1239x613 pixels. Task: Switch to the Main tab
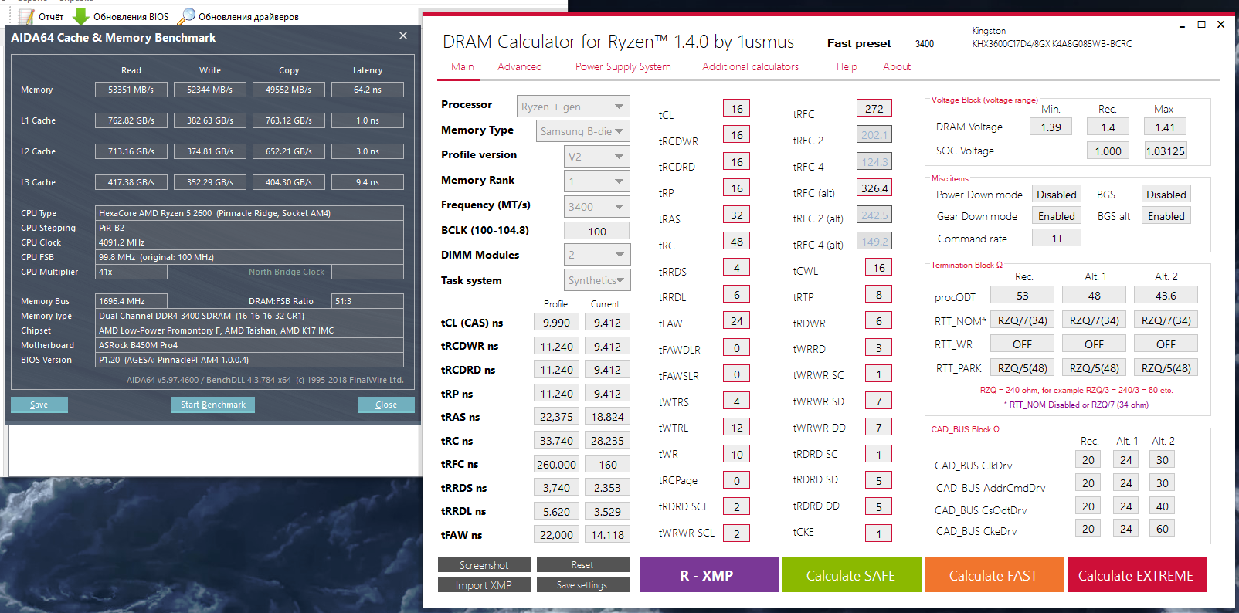[x=463, y=66]
